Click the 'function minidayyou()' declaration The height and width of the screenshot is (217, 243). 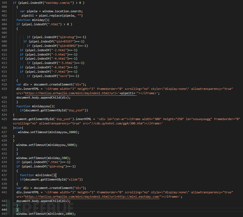[36, 106]
